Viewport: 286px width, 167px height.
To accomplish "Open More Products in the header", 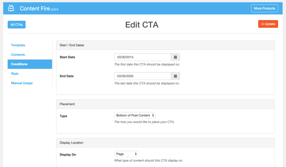I will click(264, 8).
